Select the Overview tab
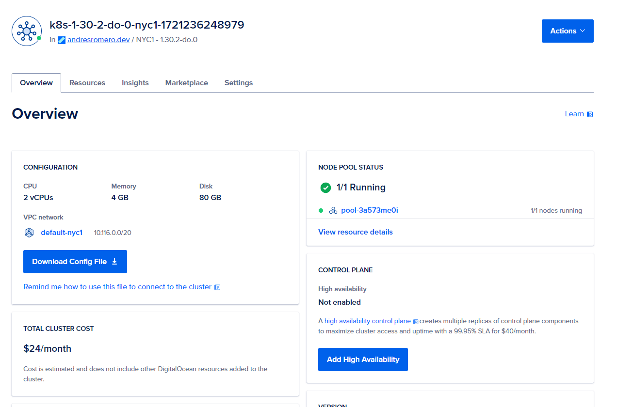The height and width of the screenshot is (407, 633). coord(36,83)
